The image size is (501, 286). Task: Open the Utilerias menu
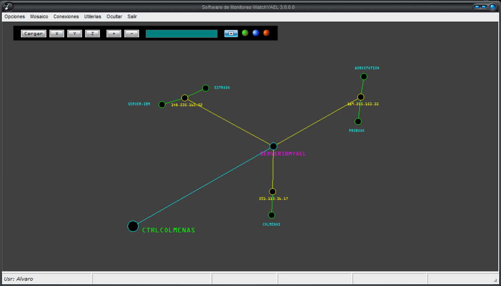point(92,16)
